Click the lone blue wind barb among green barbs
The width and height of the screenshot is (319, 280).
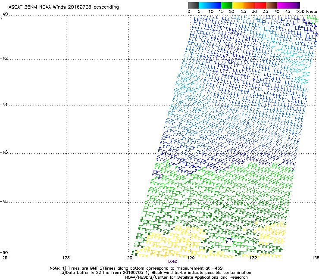(x=229, y=240)
